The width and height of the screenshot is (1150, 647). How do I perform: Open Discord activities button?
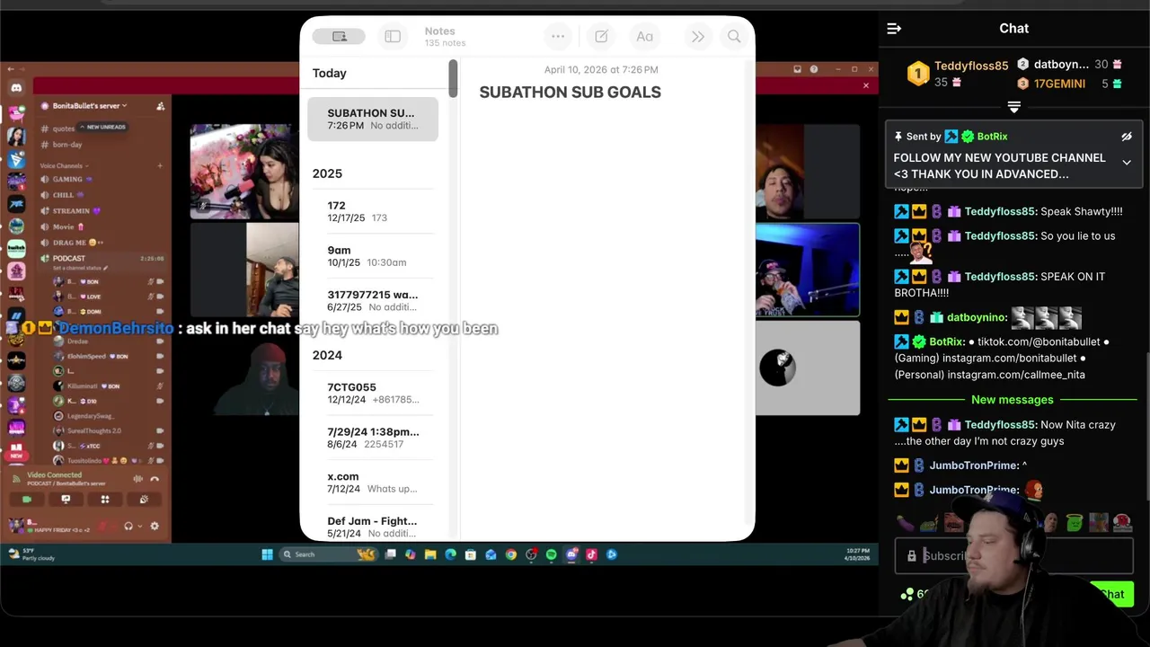(104, 499)
